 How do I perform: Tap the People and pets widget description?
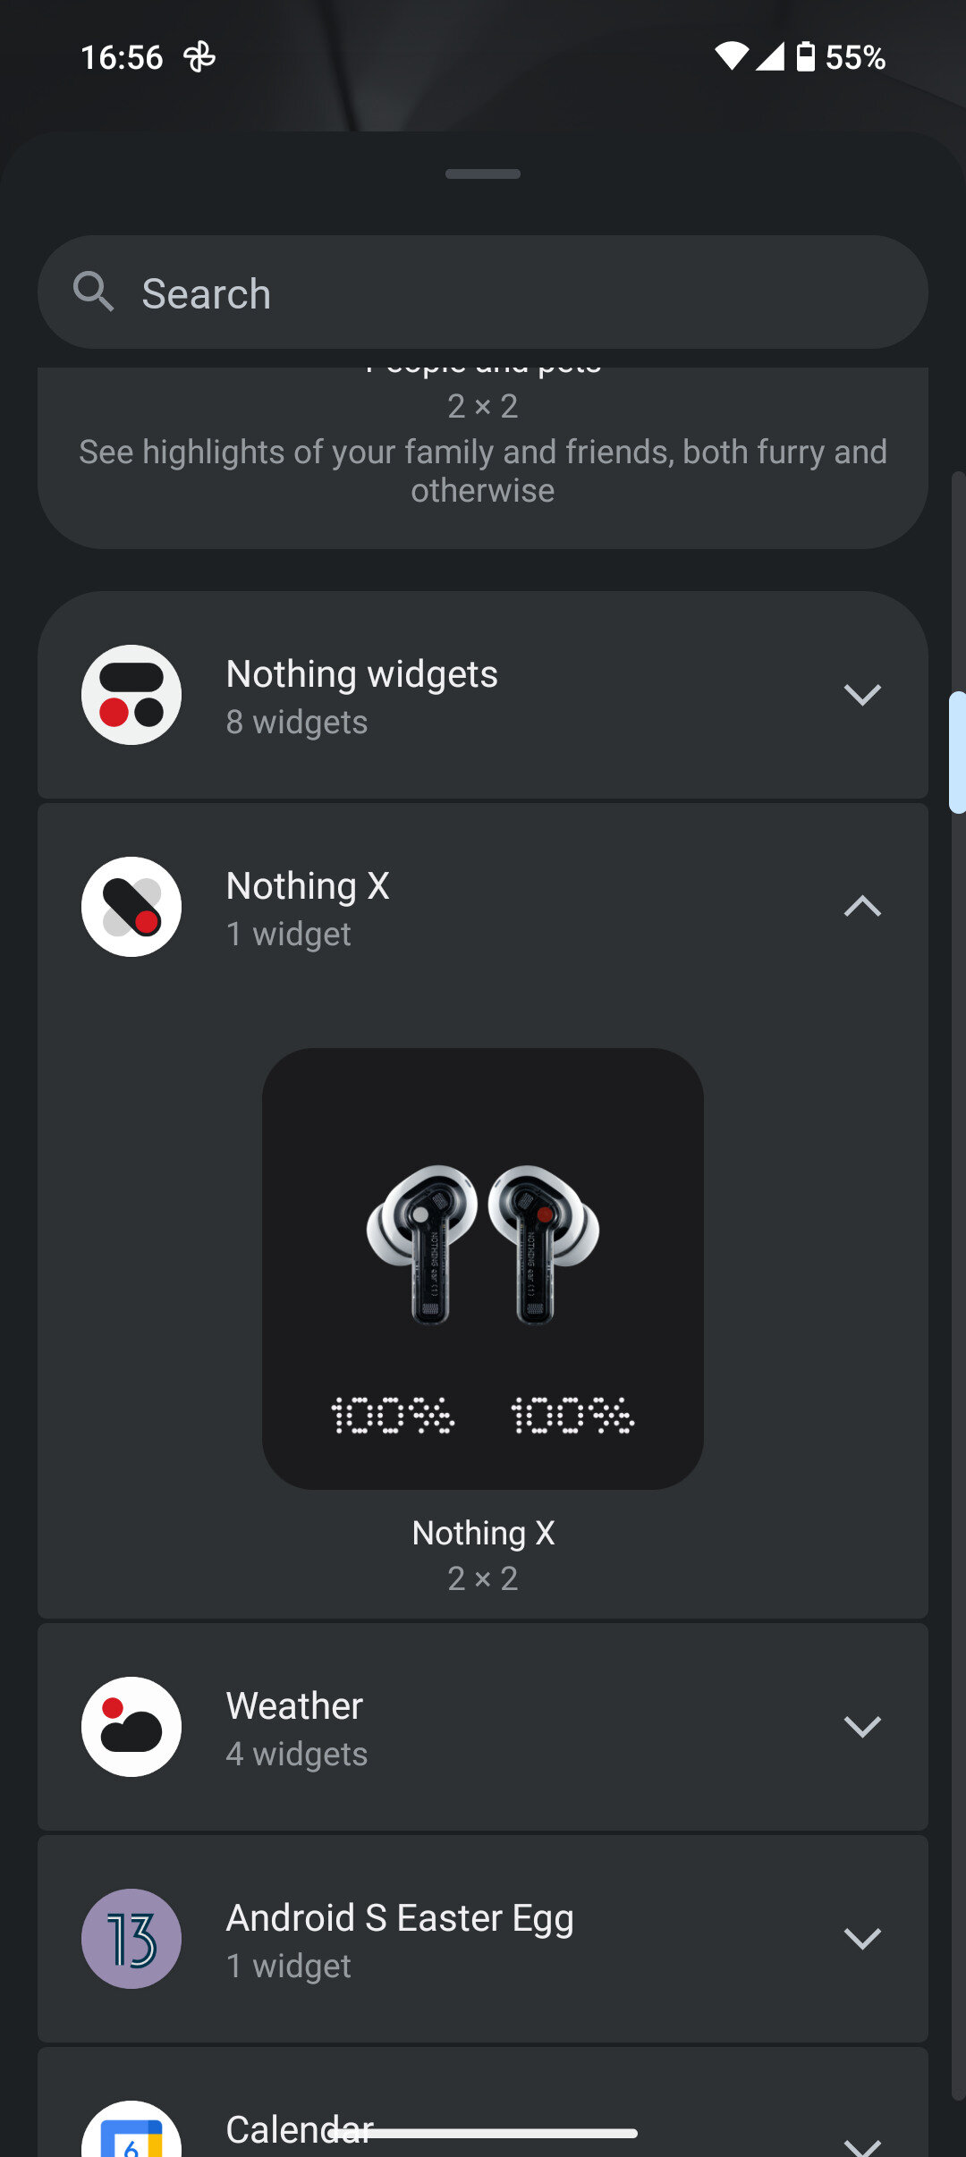(483, 471)
